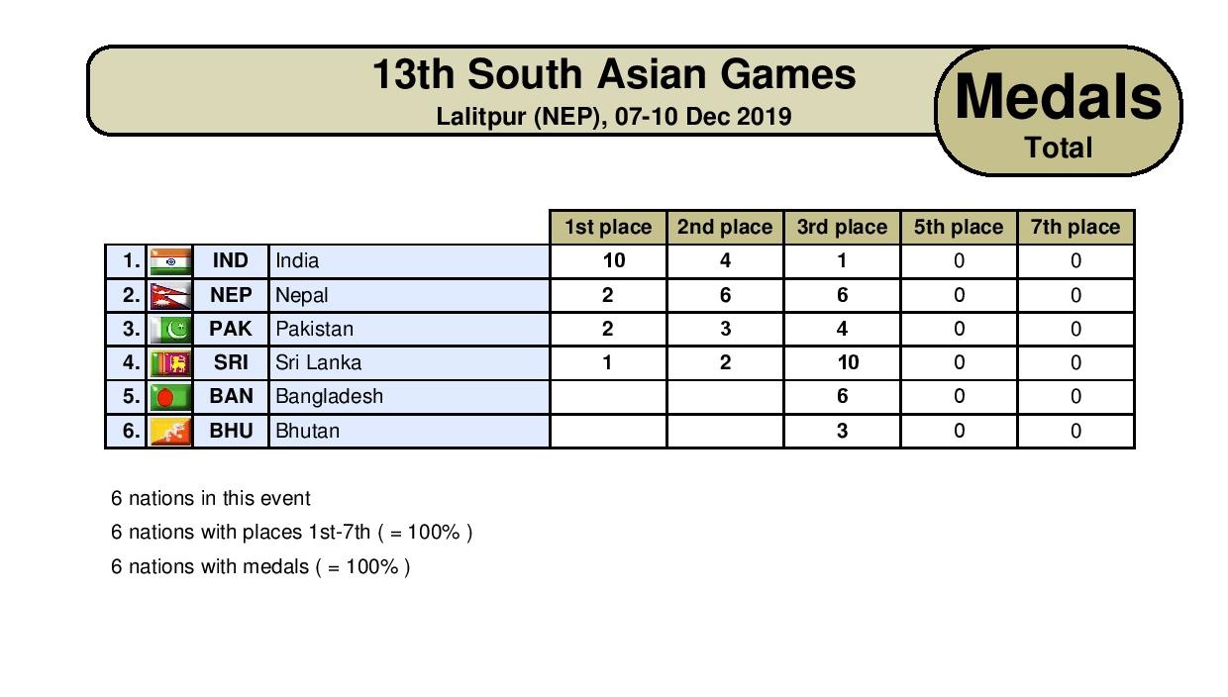
Task: Select the Bangladesh flag icon
Action: click(169, 397)
